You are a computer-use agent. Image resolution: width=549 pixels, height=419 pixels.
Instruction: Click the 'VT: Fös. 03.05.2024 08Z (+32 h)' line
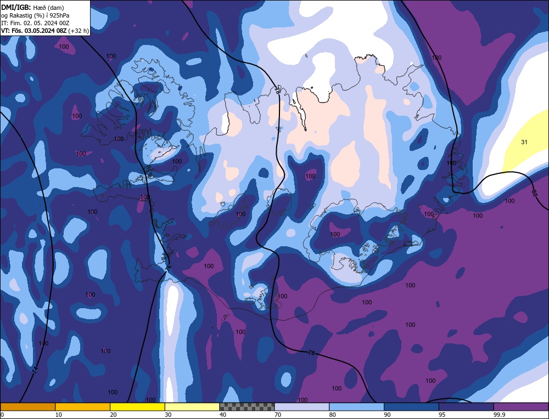coord(45,31)
